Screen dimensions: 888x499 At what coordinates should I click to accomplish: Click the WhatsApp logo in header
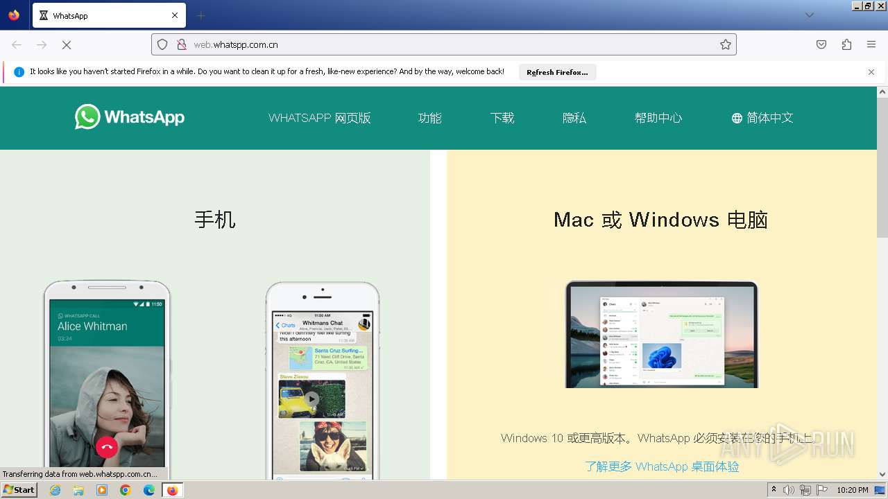(x=130, y=117)
